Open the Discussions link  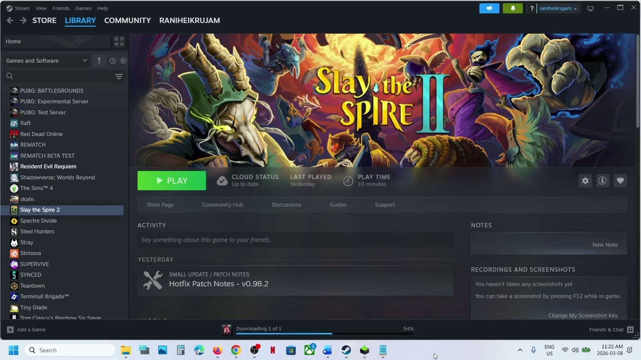point(286,204)
